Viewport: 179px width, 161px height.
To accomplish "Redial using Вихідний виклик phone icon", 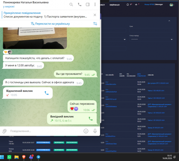I will coord(91,119).
